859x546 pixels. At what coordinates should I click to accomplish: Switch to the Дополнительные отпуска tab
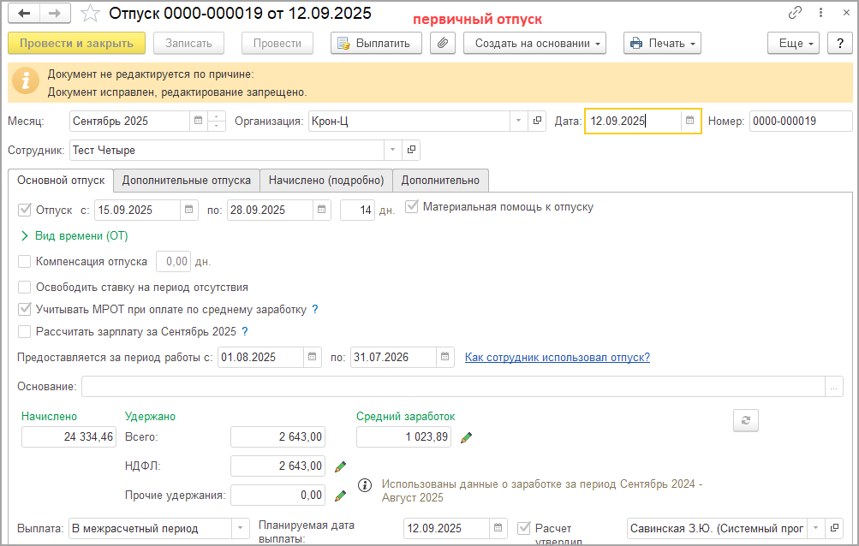pyautogui.click(x=186, y=180)
